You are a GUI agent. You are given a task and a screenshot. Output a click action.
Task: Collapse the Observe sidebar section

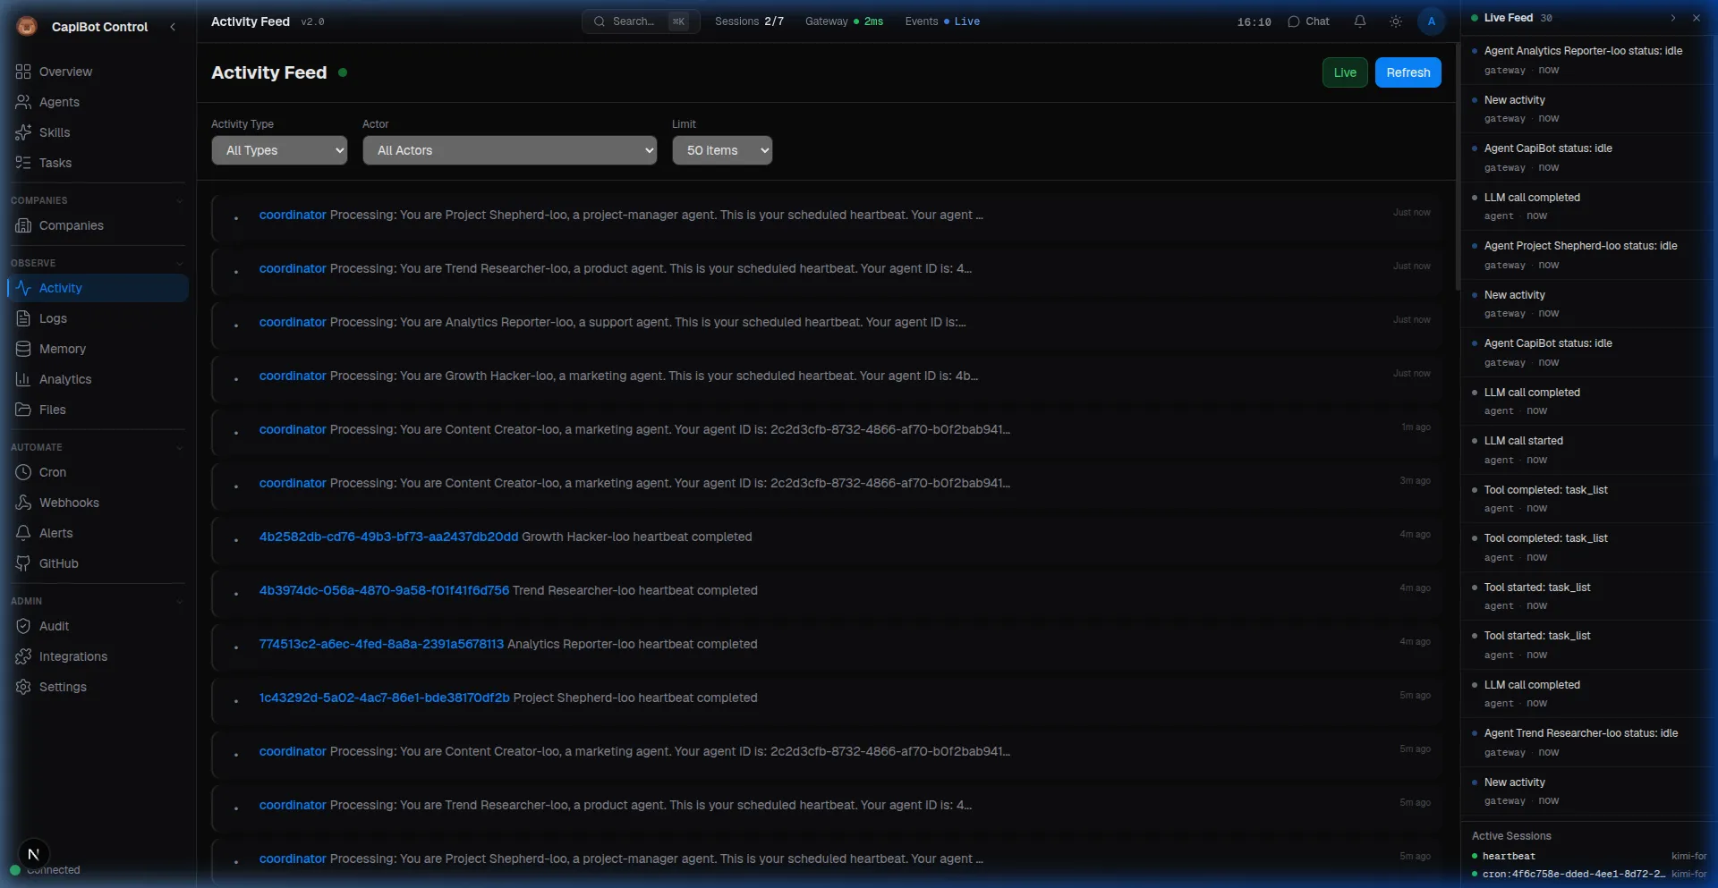click(179, 263)
